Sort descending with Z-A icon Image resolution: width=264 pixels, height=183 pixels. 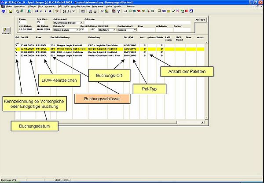(x=69, y=11)
